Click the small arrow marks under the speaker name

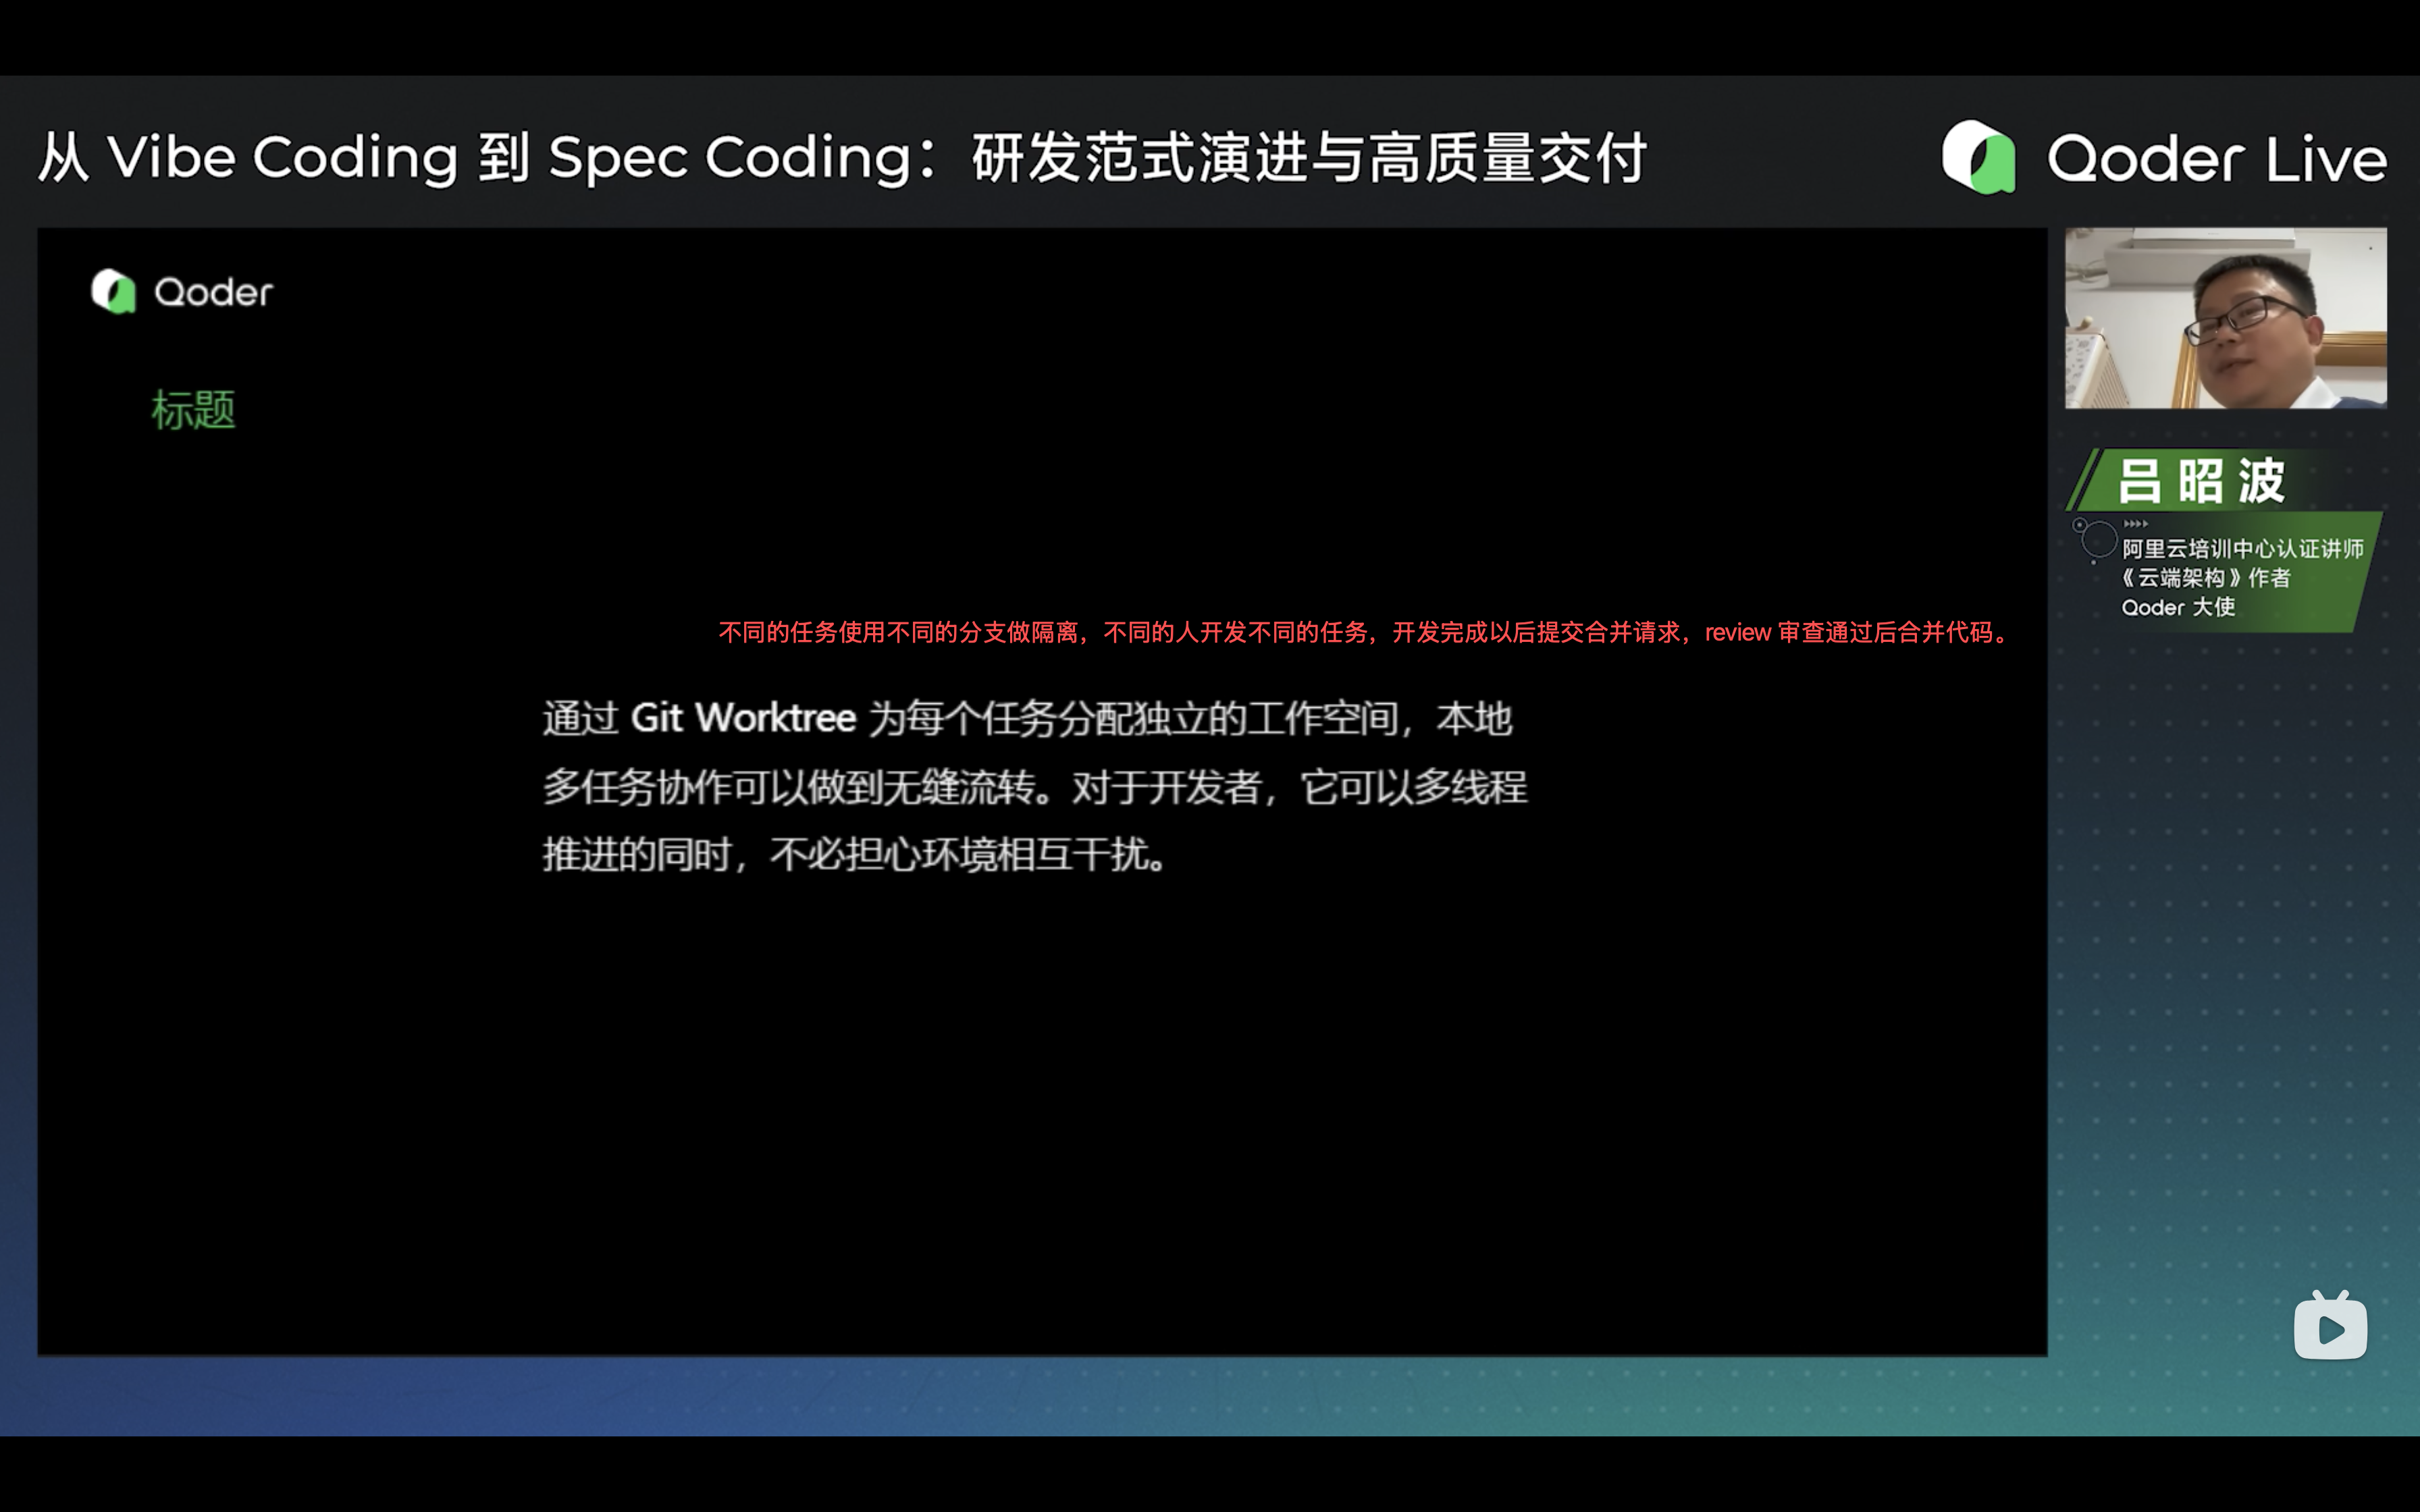tap(2135, 523)
